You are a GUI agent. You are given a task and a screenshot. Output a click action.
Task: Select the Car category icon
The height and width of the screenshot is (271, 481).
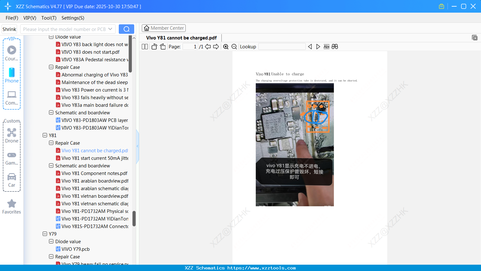tap(12, 179)
